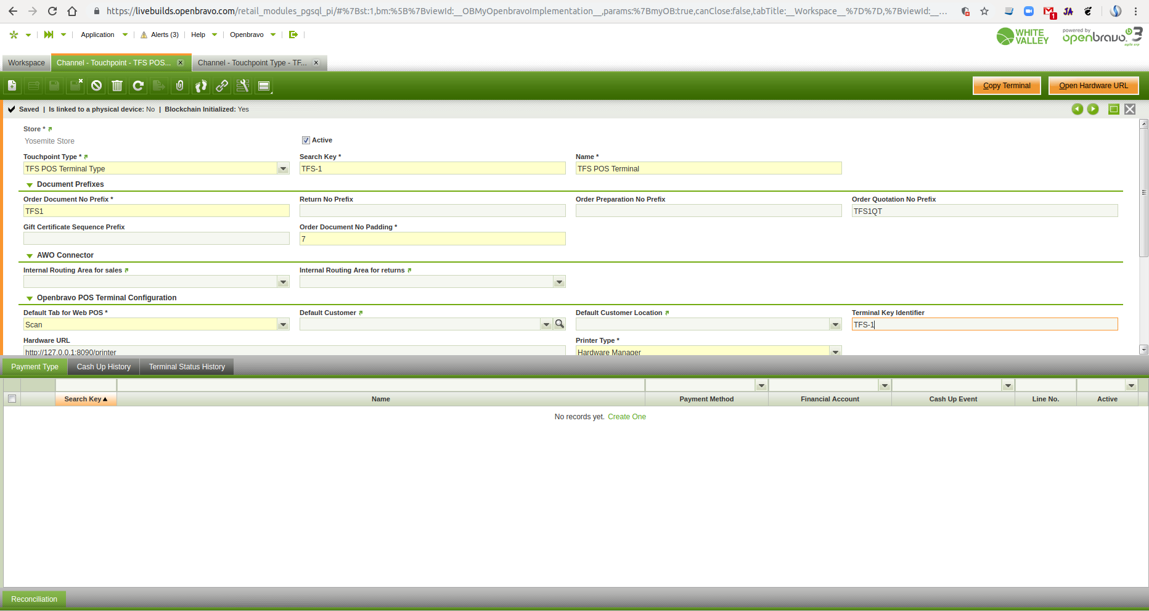Bookmark page with the star icon
Image resolution: width=1149 pixels, height=611 pixels.
point(984,11)
